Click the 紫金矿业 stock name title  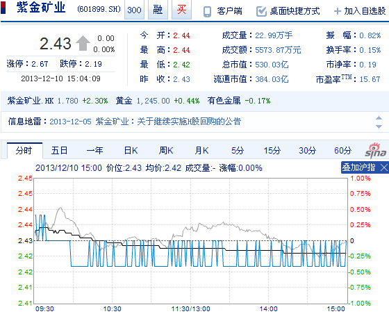pyautogui.click(x=41, y=8)
